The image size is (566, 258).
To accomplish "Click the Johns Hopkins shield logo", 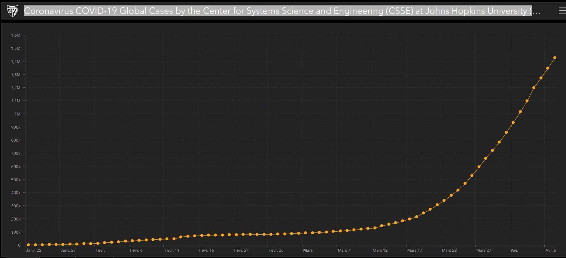I will (x=12, y=11).
